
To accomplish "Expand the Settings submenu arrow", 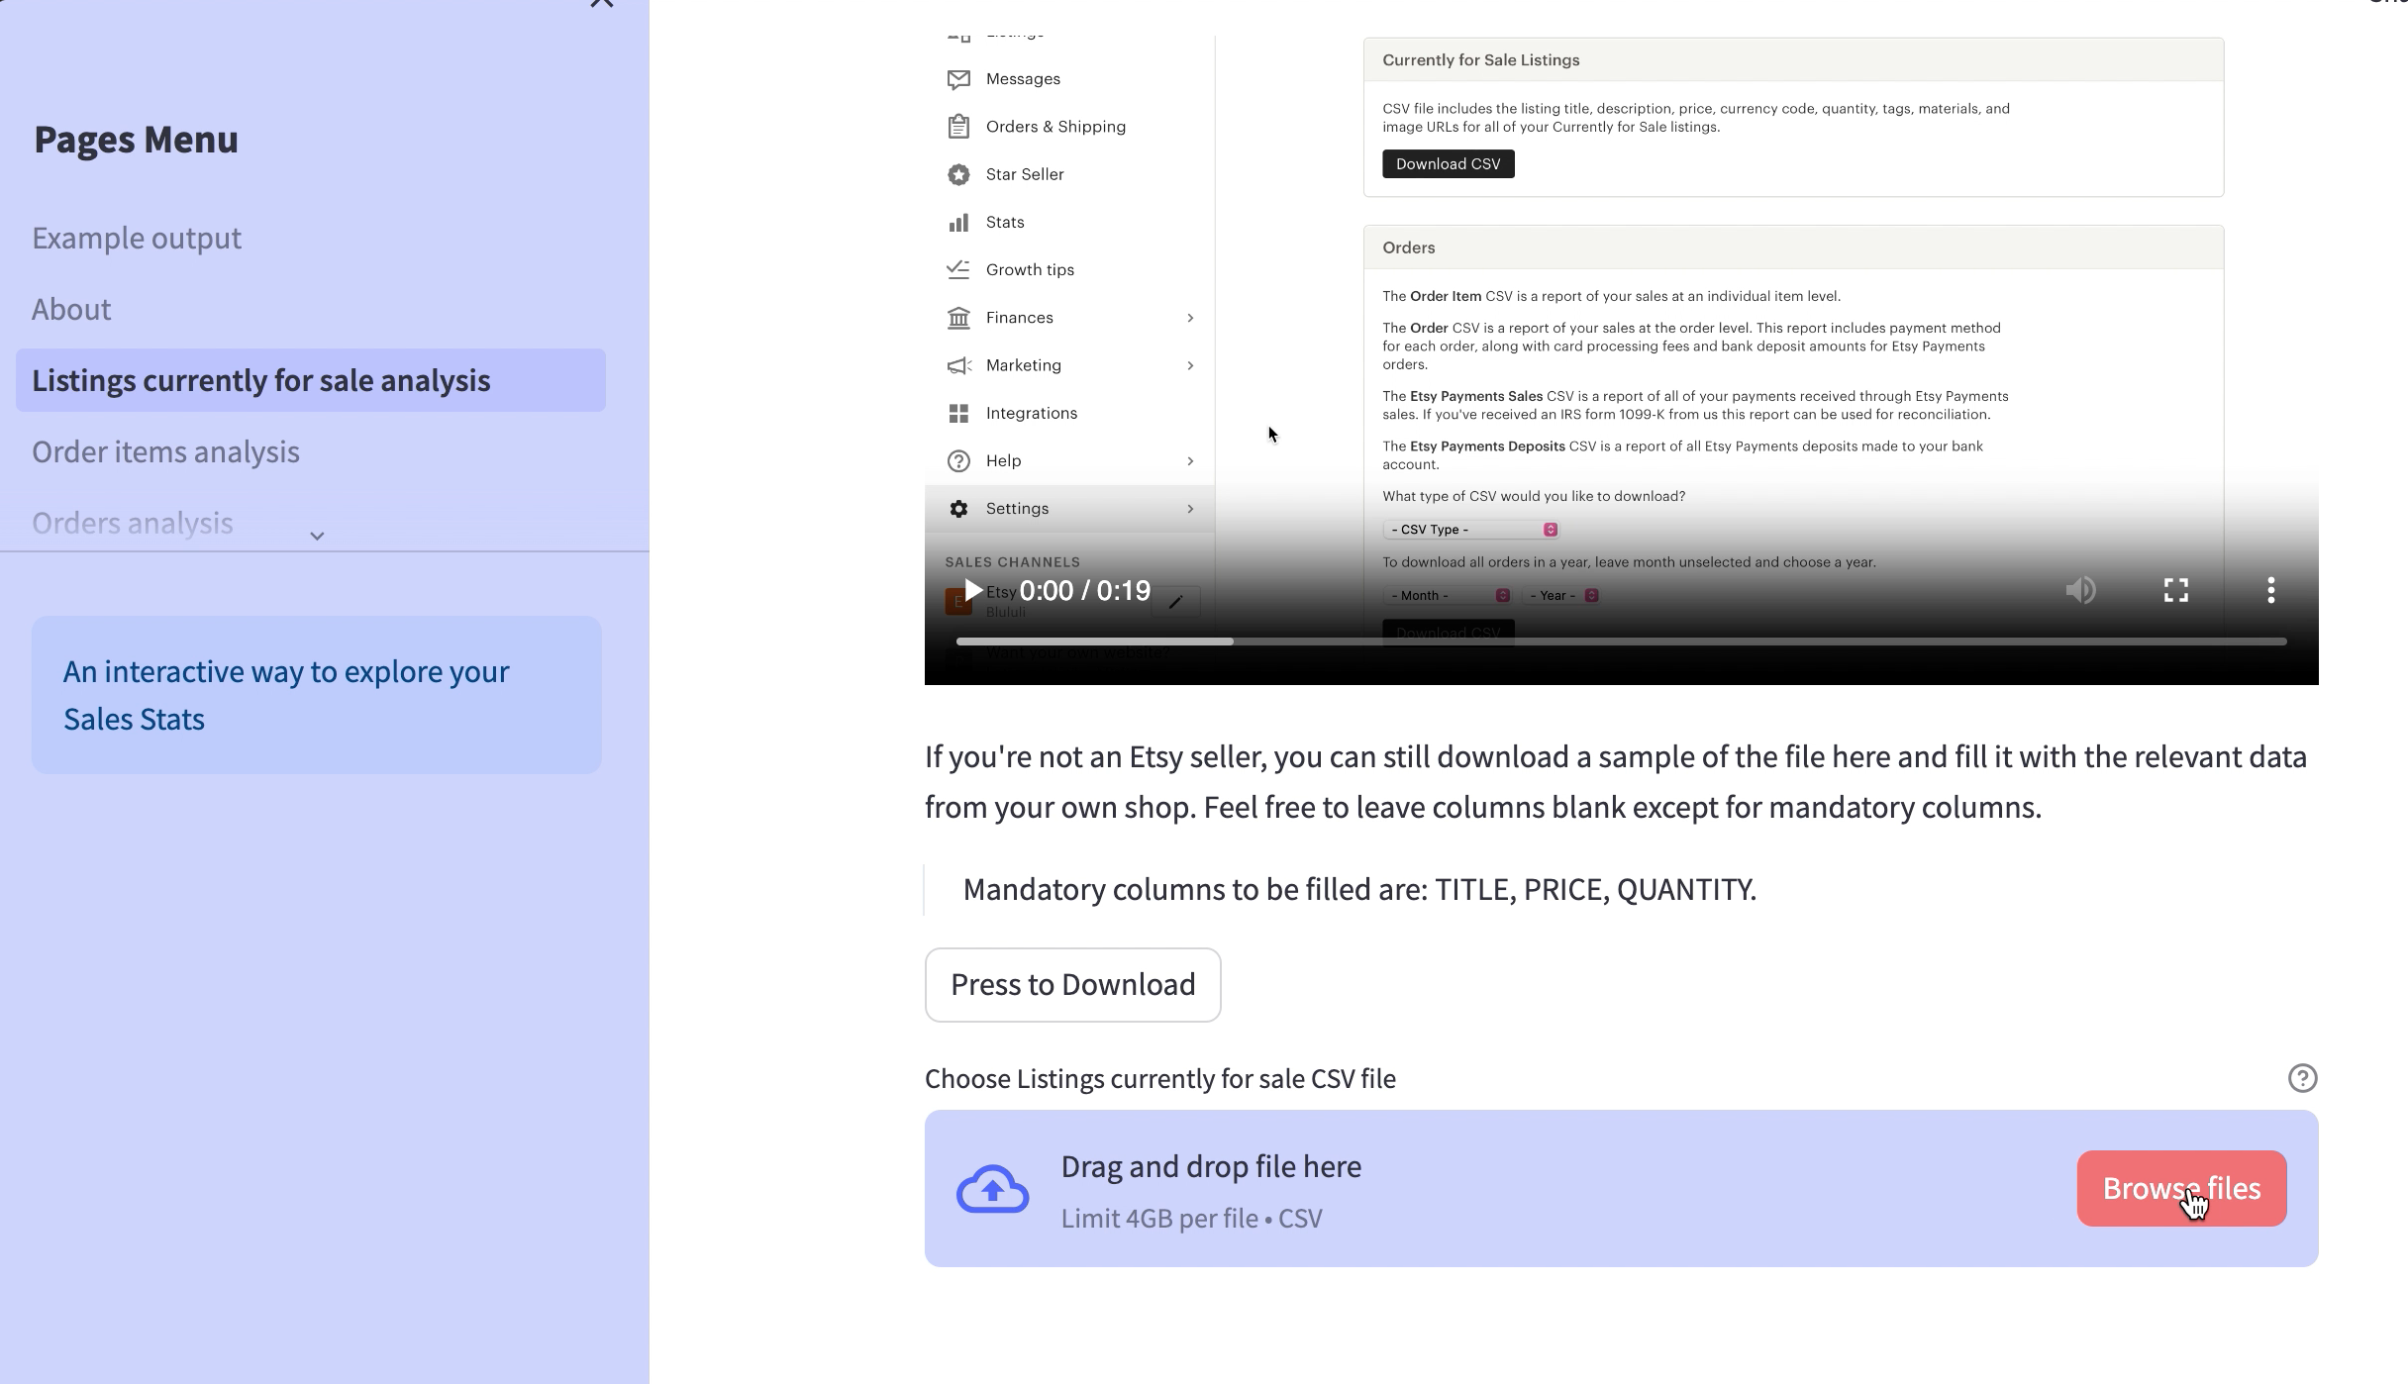I will tap(1190, 509).
